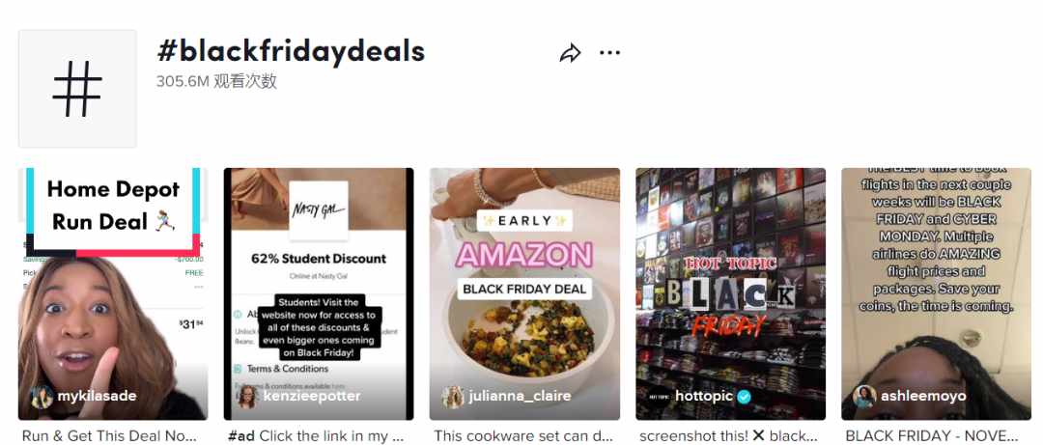The width and height of the screenshot is (1043, 445).
Task: Open the Early Amazon Black Friday Deal video
Action: [x=524, y=293]
